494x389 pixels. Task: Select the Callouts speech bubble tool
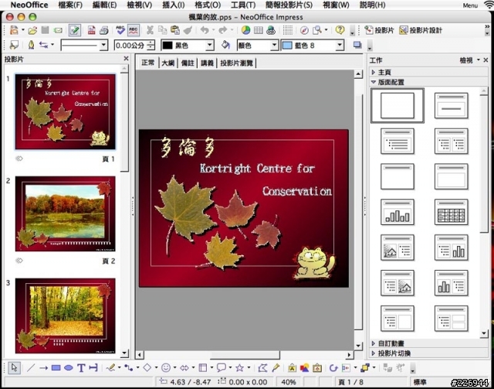[x=222, y=368]
